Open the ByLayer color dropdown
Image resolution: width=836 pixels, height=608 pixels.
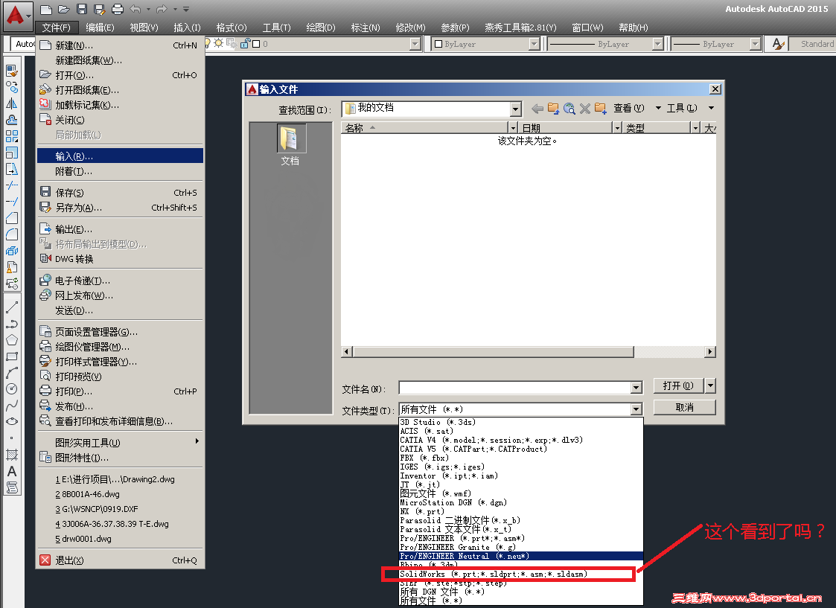535,44
